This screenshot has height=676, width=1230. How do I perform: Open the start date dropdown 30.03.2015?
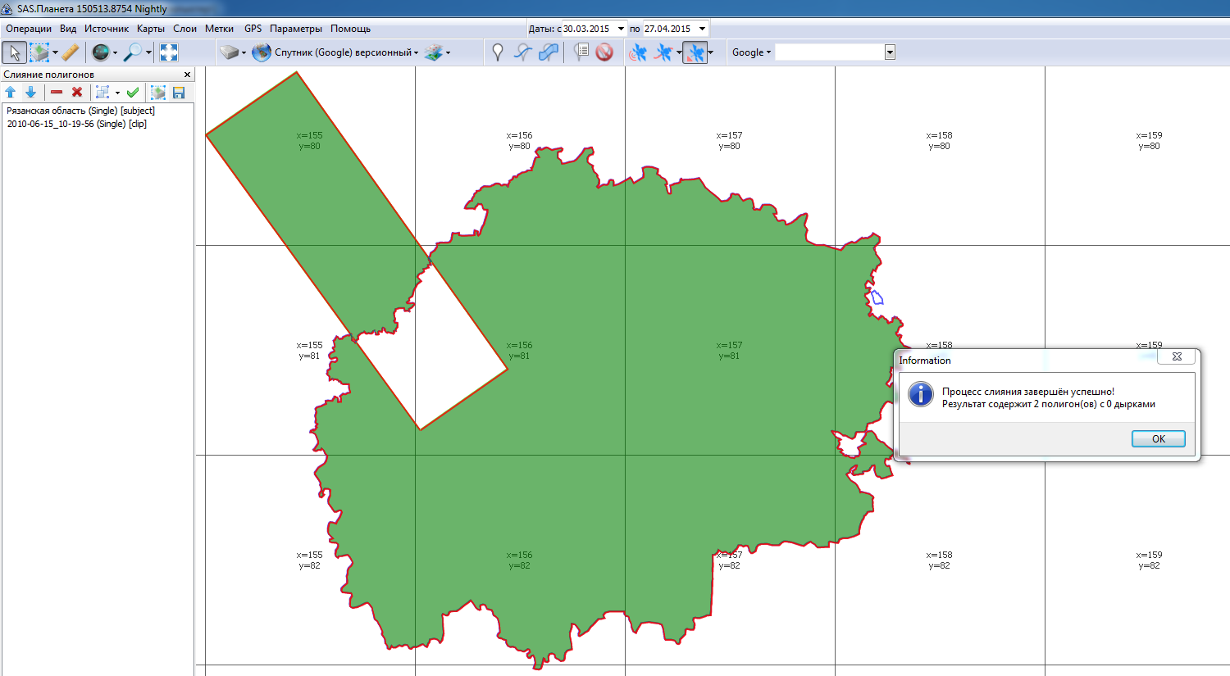(x=620, y=29)
